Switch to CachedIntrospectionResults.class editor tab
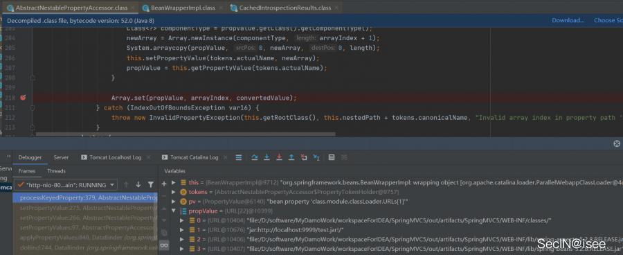The height and width of the screenshot is (255, 623). [285, 8]
